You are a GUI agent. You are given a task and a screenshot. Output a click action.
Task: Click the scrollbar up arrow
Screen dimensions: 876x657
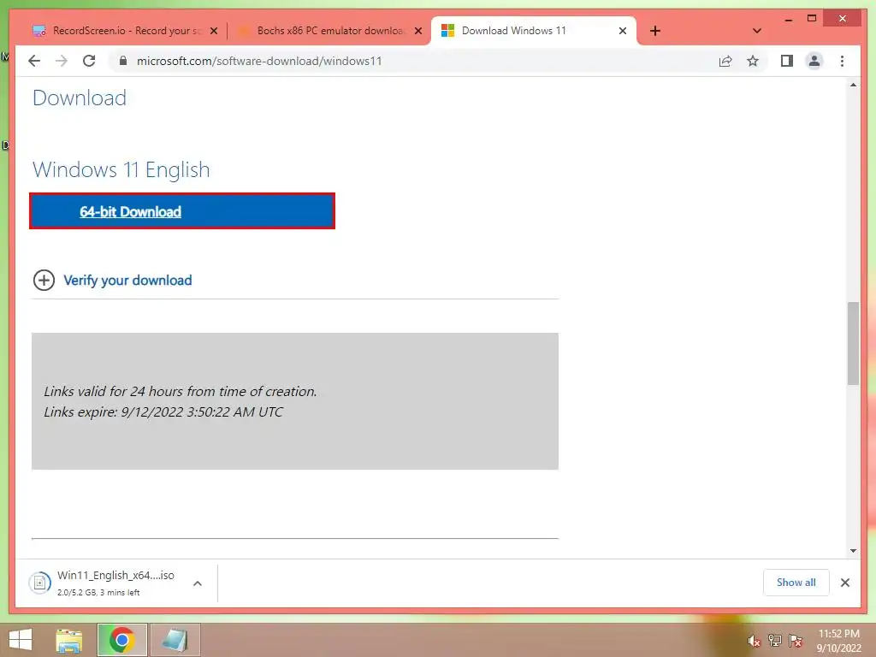[853, 85]
